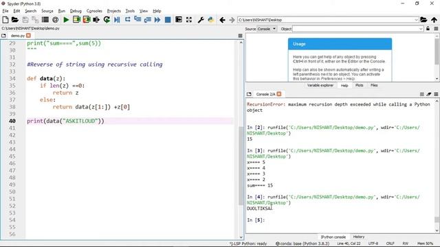Screen dimensions: 440x247
Task: Go forward with the right arrow
Action: tap(232, 20)
